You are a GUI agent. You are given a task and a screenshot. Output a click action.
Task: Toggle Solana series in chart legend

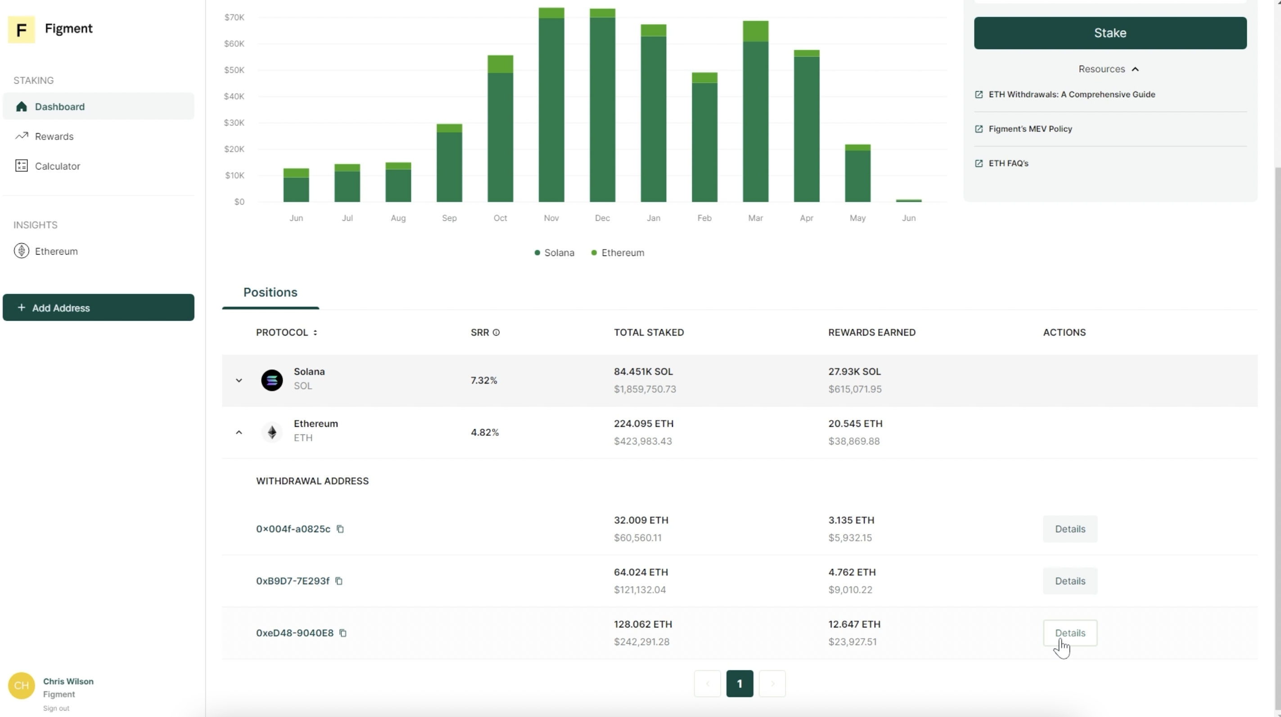555,252
